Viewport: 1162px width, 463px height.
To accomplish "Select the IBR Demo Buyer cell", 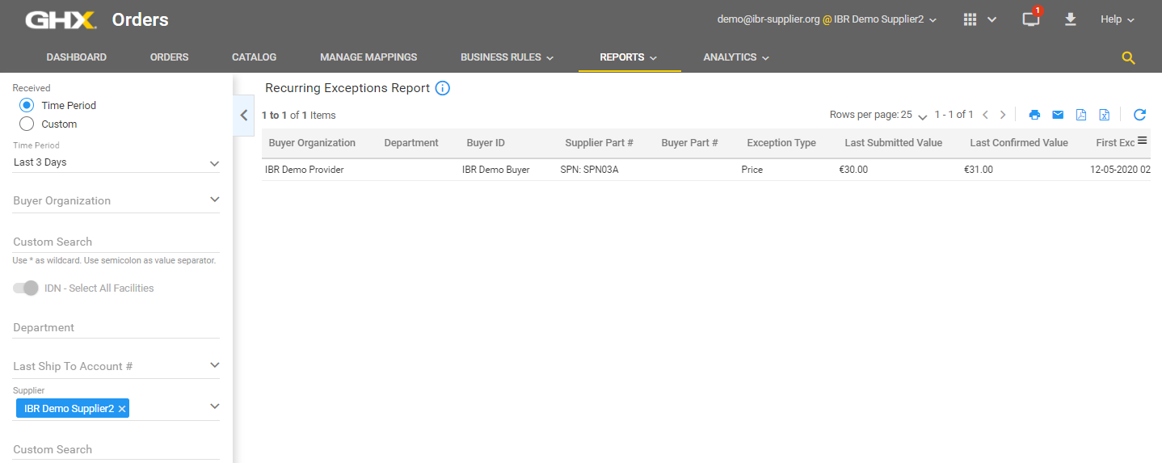I will point(496,170).
